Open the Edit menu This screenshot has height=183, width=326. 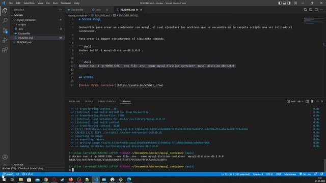pos(18,3)
